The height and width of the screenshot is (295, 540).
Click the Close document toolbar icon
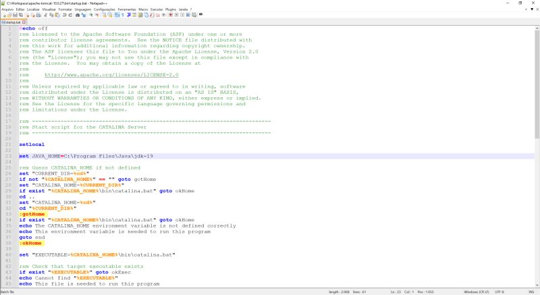[x=28, y=15]
